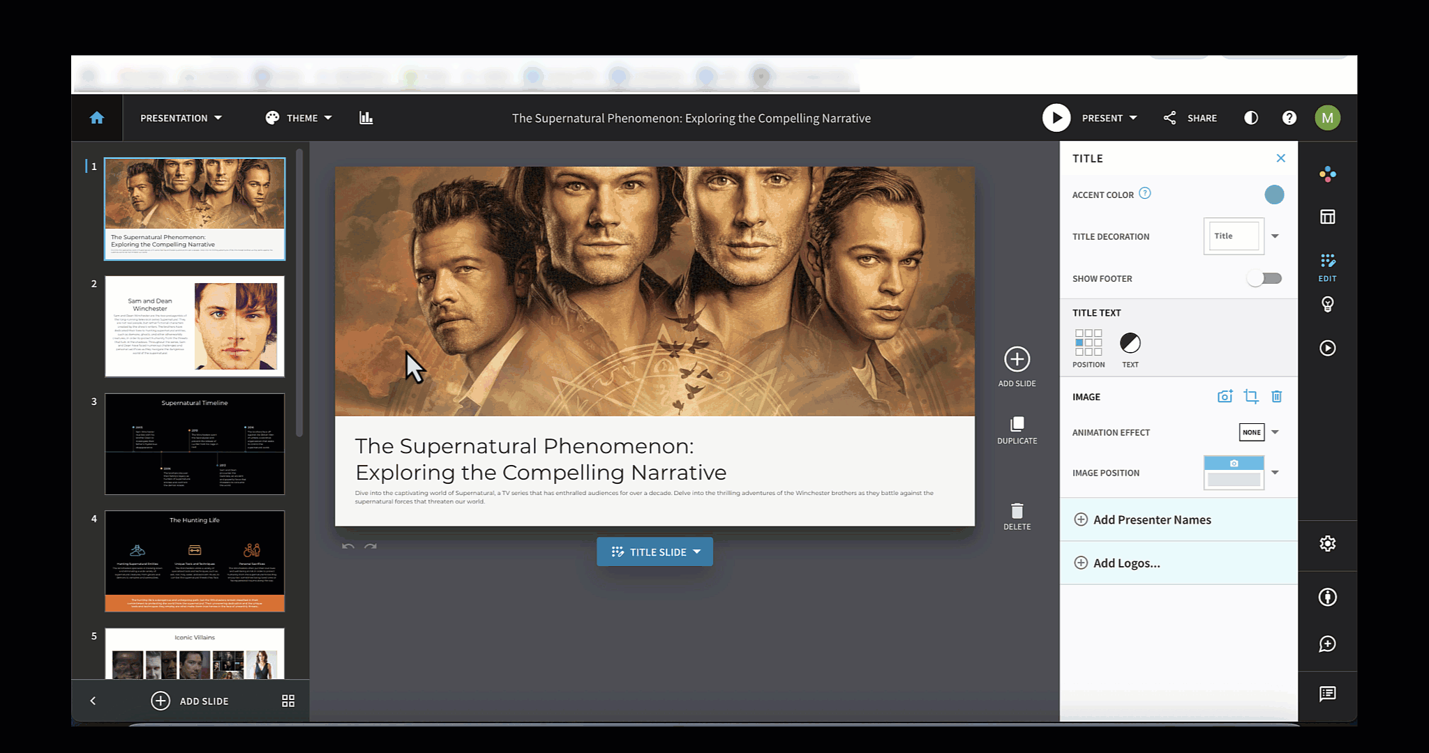The height and width of the screenshot is (753, 1429).
Task: Delete the image with trash icon
Action: [1277, 397]
